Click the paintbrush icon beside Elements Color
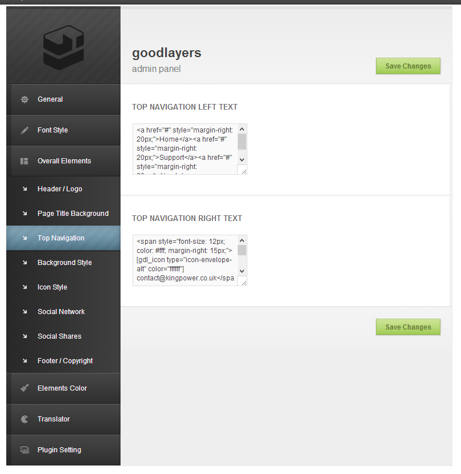The height and width of the screenshot is (474, 461). pyautogui.click(x=25, y=388)
